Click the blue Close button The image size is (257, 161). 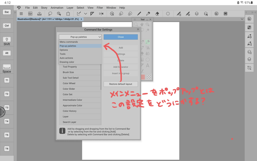coord(121,37)
